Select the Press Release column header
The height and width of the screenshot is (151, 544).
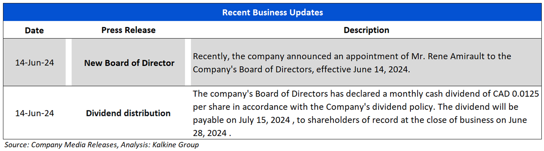(x=128, y=30)
